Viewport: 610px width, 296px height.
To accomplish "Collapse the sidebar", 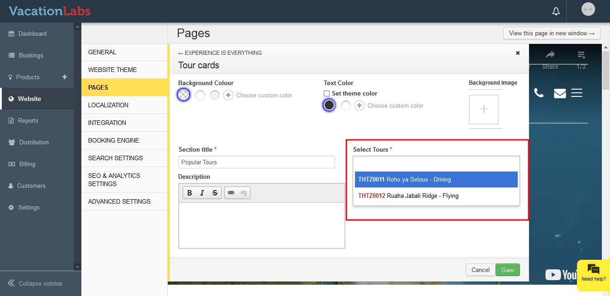I will click(x=35, y=283).
